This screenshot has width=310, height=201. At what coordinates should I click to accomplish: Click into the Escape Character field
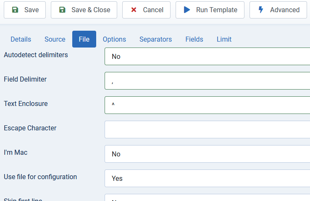(207, 130)
